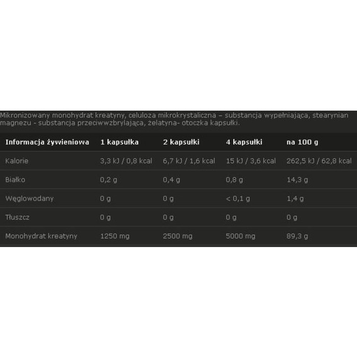Select the 'Kalorie' row label
Viewport: 357px width, 357px height.
click(17, 161)
